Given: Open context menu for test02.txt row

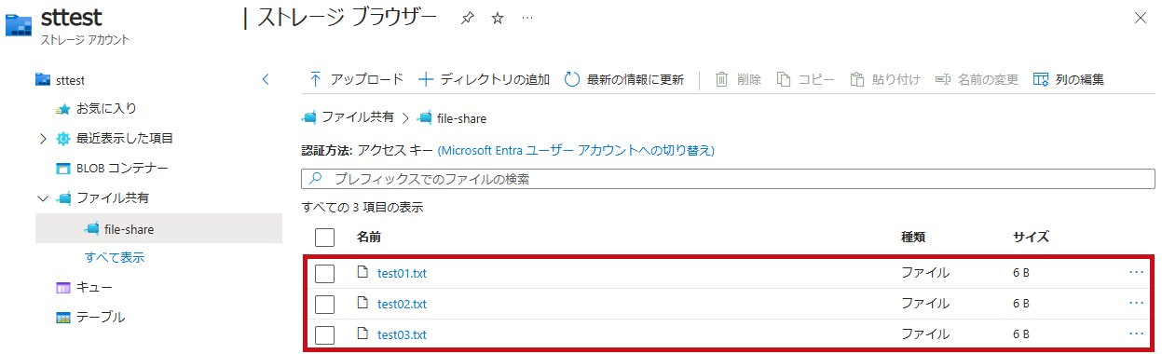Looking at the screenshot, I should point(1136,303).
